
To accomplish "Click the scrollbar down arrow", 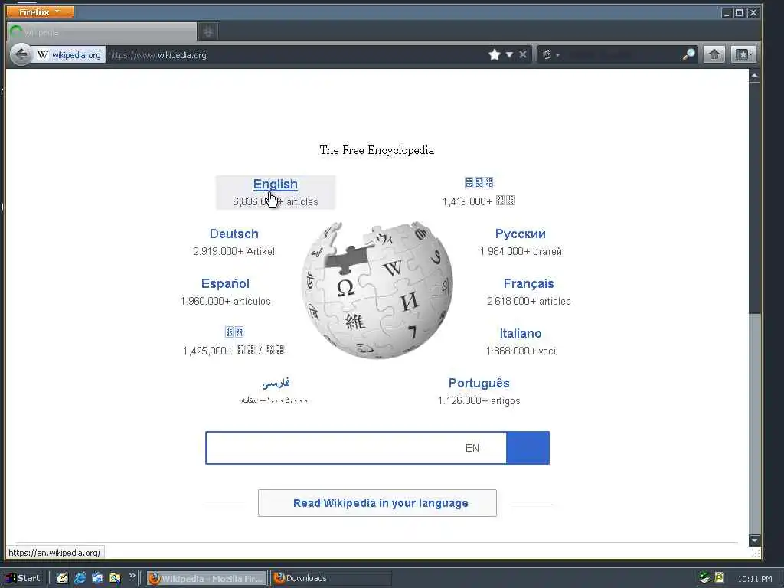I will coord(754,540).
